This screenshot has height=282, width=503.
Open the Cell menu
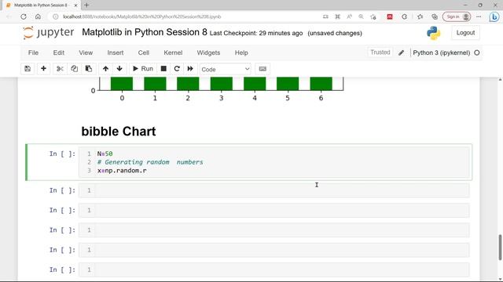[143, 52]
